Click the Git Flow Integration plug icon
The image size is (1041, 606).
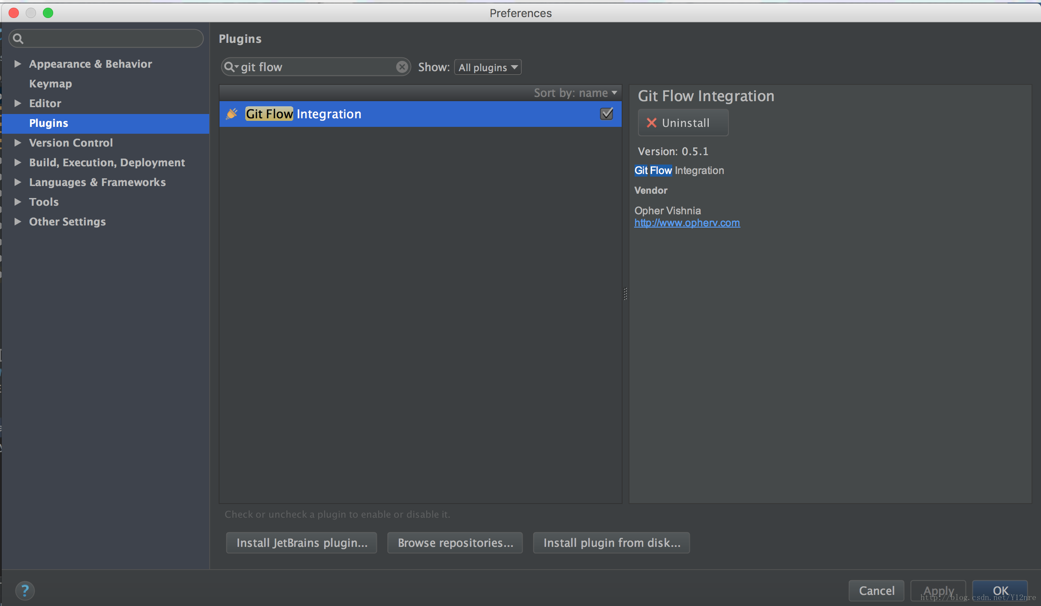point(232,114)
